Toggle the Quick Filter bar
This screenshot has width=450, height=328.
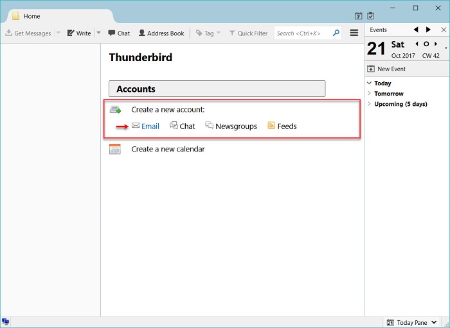[249, 33]
